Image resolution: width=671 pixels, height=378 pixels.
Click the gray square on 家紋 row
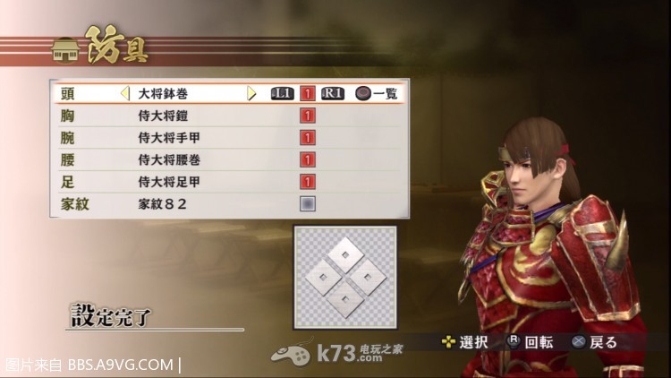tap(307, 203)
